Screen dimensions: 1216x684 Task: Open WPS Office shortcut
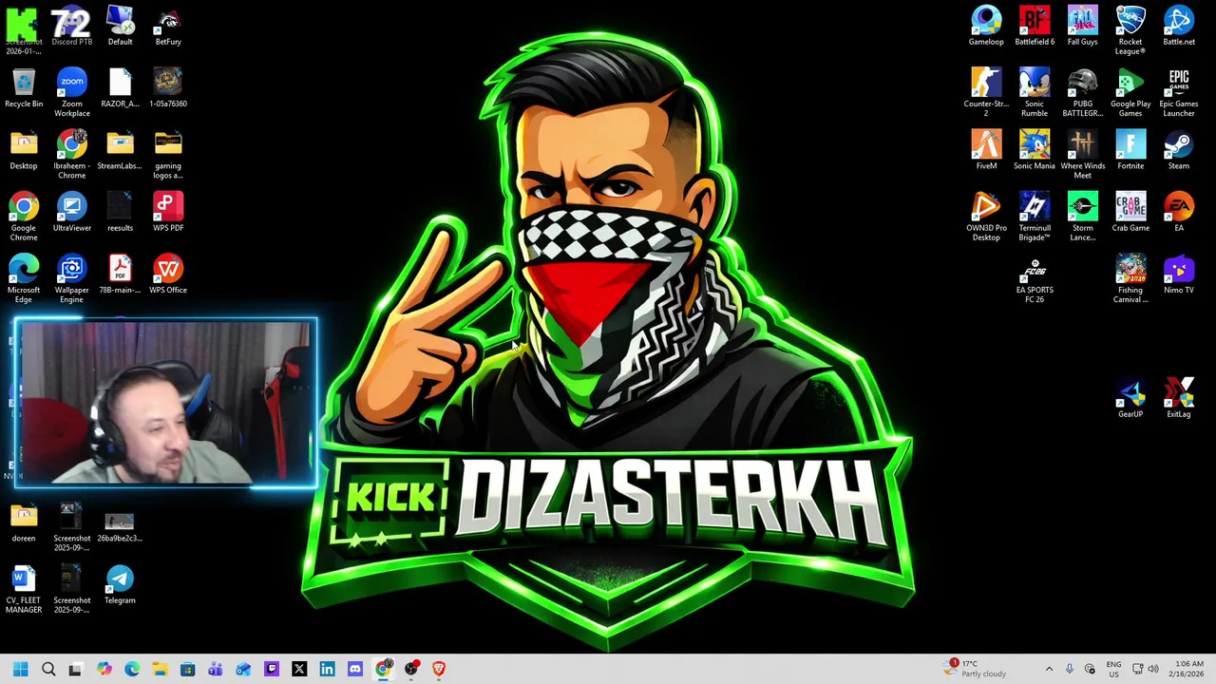point(168,275)
